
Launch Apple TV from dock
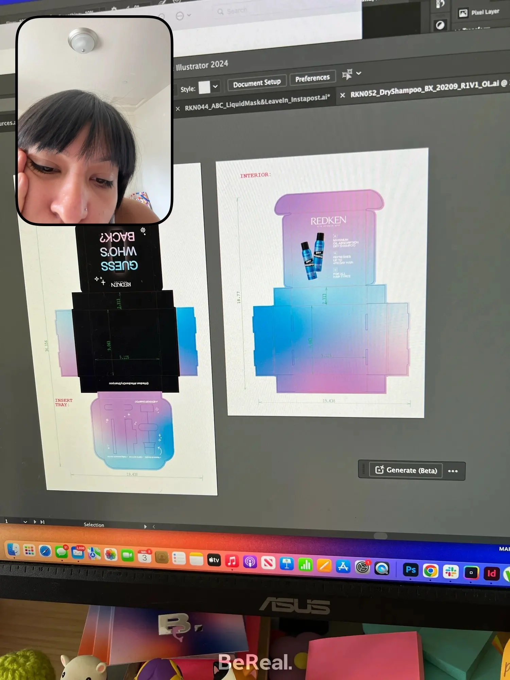(x=214, y=560)
